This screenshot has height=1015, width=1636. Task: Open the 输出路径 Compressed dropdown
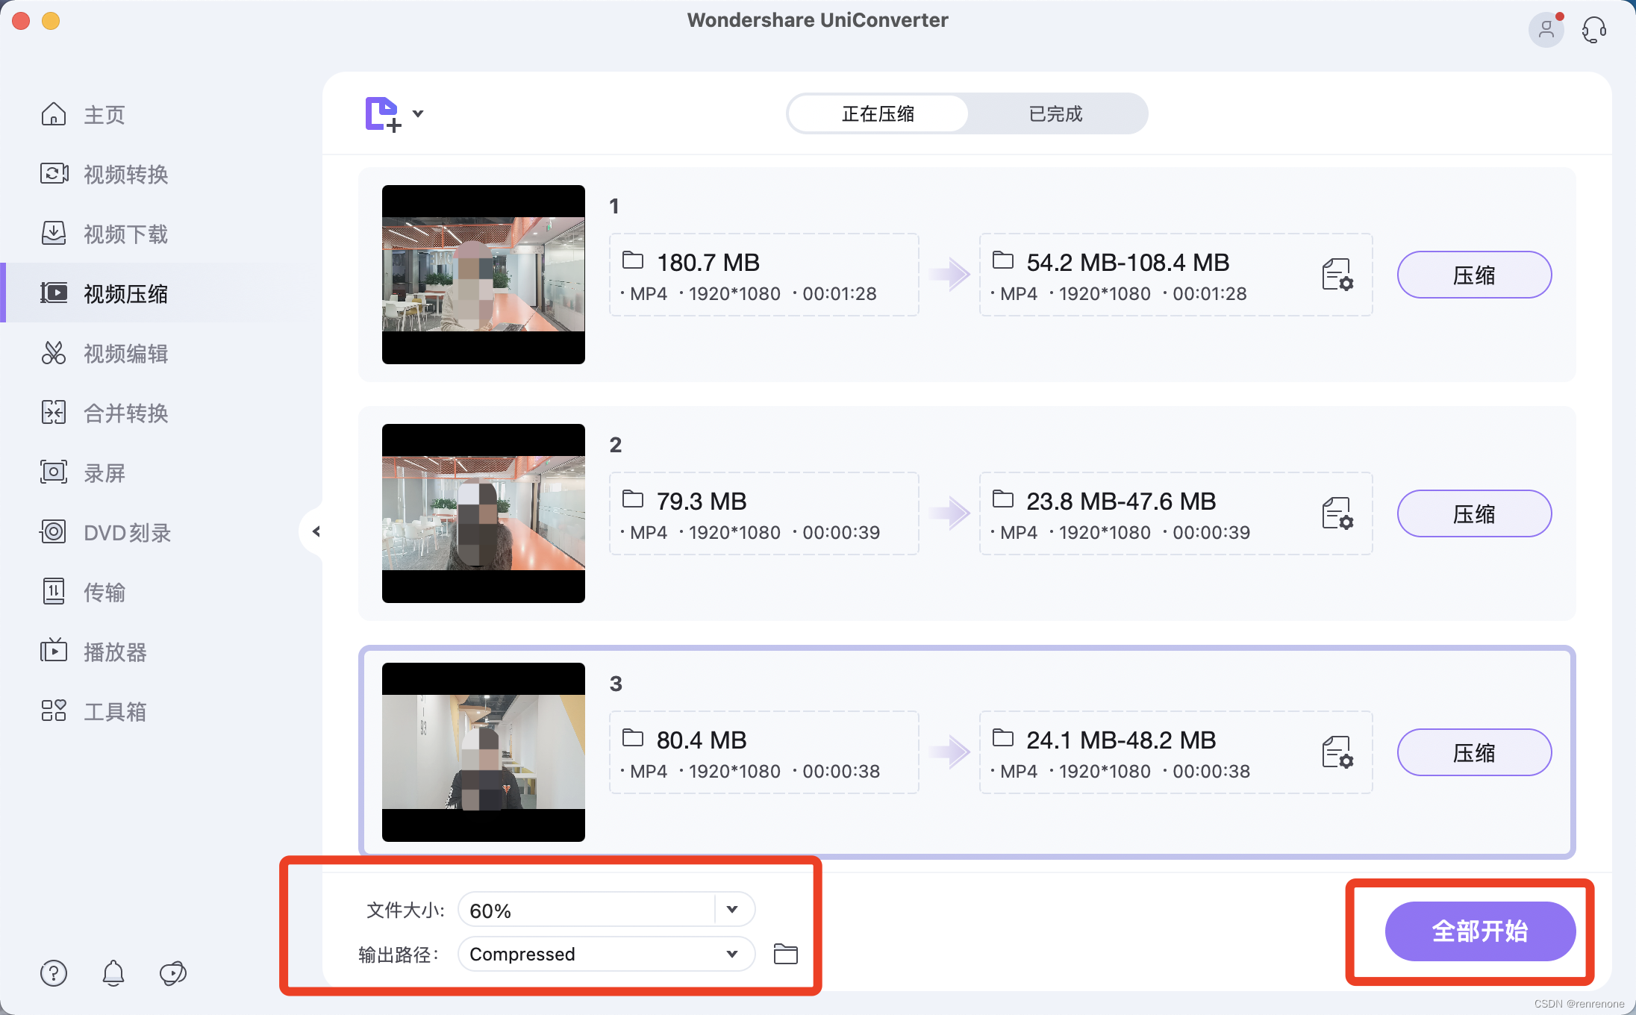pos(732,954)
